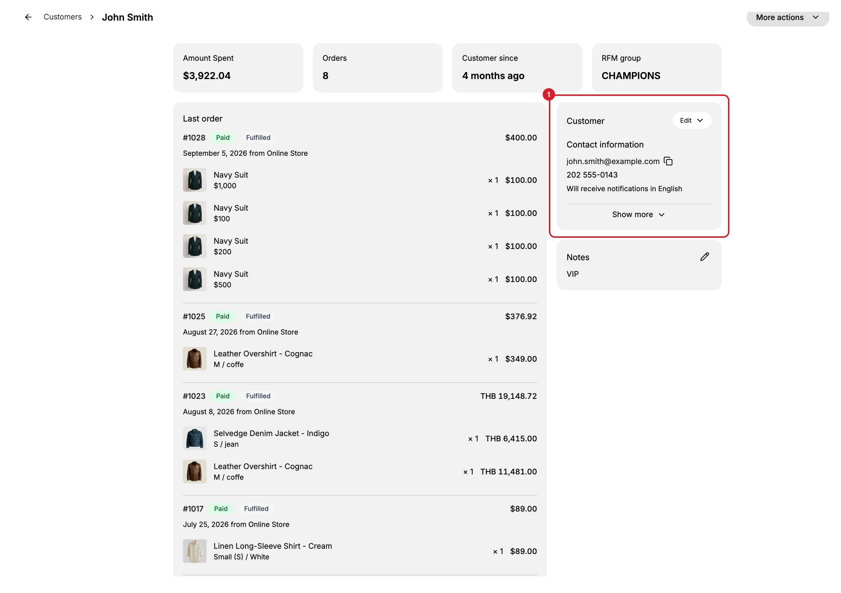This screenshot has height=593, width=841.
Task: Click the Orders count card showing 8
Action: point(377,68)
